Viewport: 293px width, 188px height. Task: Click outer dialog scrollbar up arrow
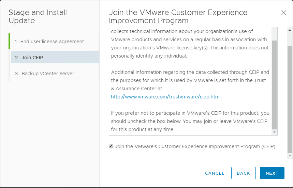(290, 30)
